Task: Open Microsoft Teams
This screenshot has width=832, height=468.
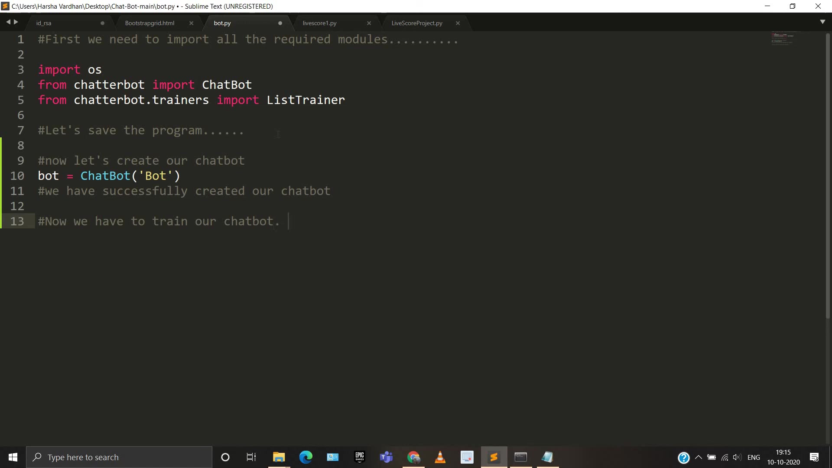Action: [x=386, y=457]
